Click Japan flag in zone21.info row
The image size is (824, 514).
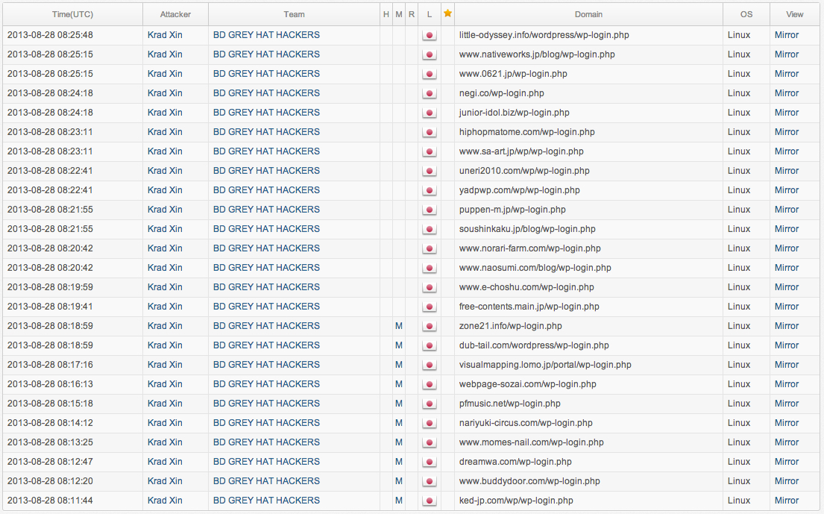coord(430,326)
